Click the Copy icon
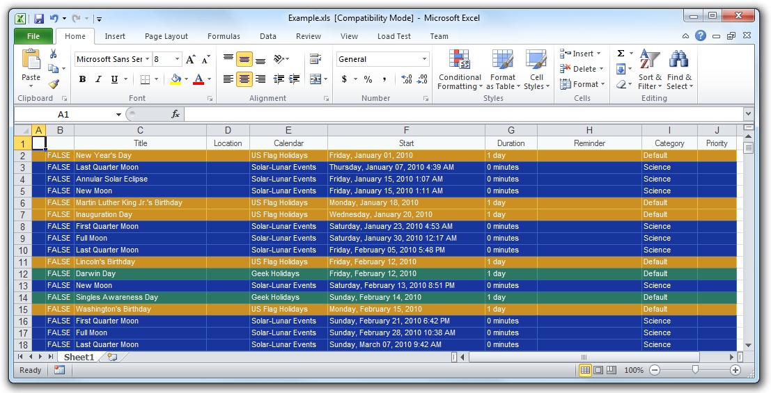Image resolution: width=771 pixels, height=393 pixels. (x=53, y=69)
